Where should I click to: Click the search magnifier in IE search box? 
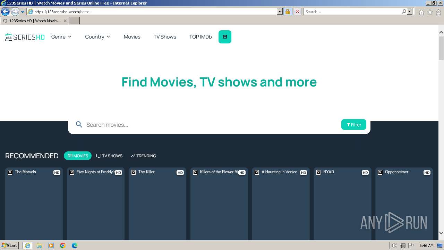(404, 11)
